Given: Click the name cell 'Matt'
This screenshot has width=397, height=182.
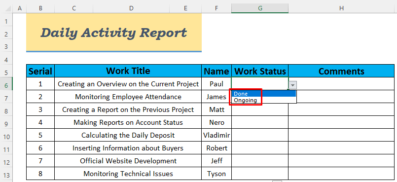Looking at the screenshot, I should (x=217, y=109).
